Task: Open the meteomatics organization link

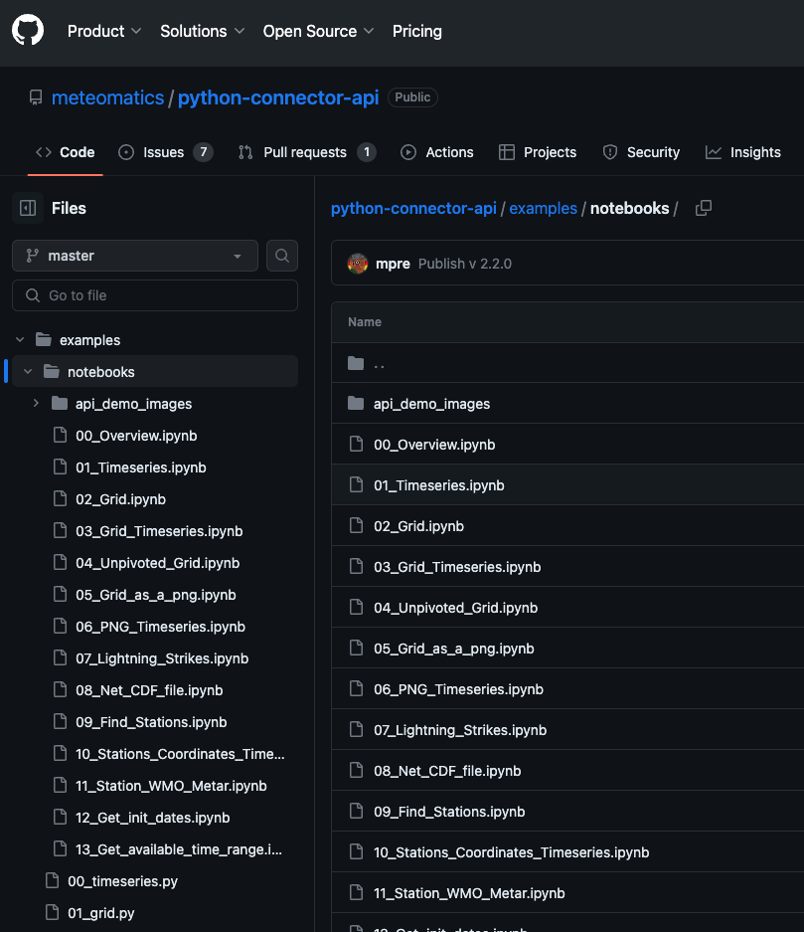Action: [x=107, y=97]
